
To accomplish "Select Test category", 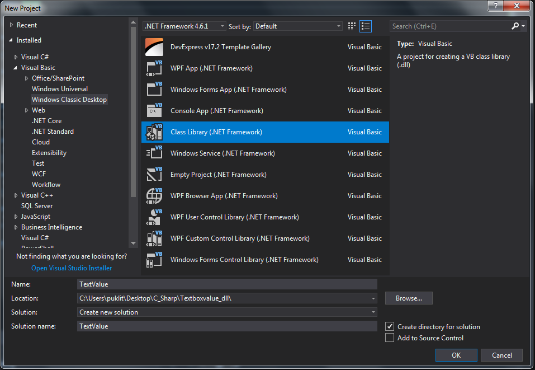I will (x=38, y=163).
